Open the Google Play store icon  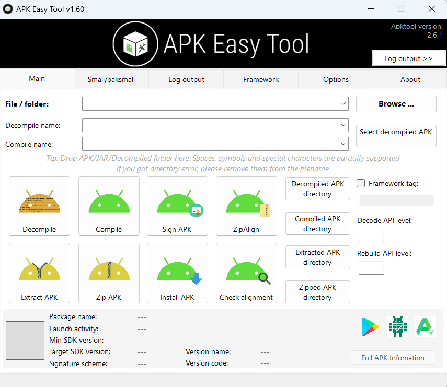370,326
